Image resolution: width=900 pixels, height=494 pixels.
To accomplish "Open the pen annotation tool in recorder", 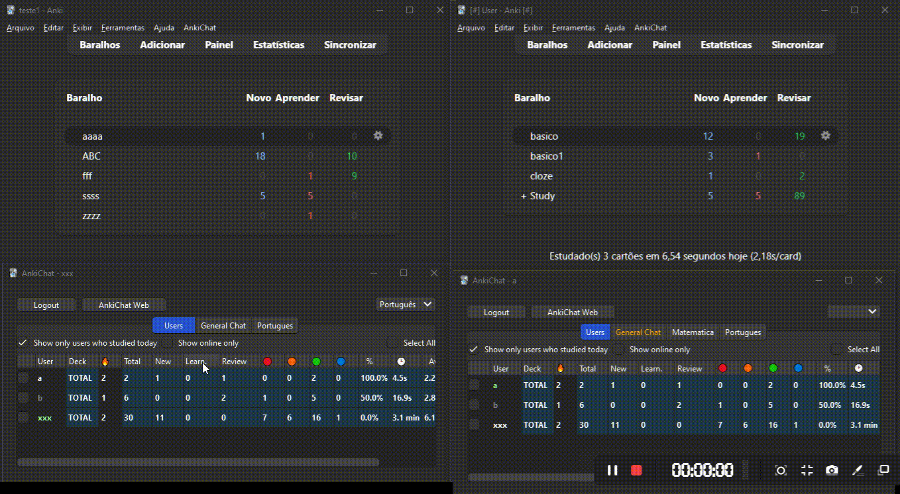I will pos(858,470).
